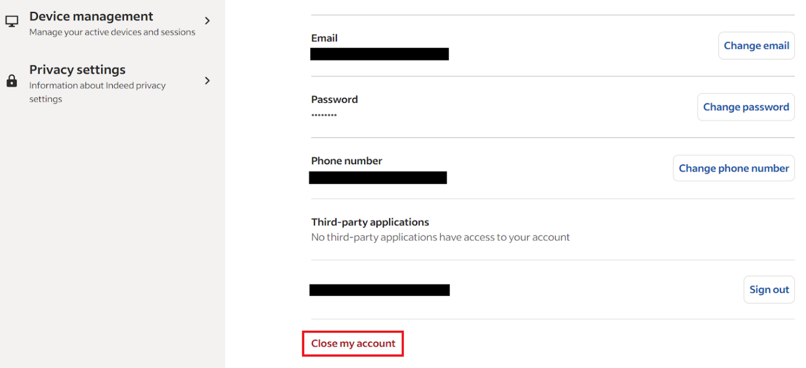
Task: Expand the Device management chevron arrow
Action: (x=207, y=20)
